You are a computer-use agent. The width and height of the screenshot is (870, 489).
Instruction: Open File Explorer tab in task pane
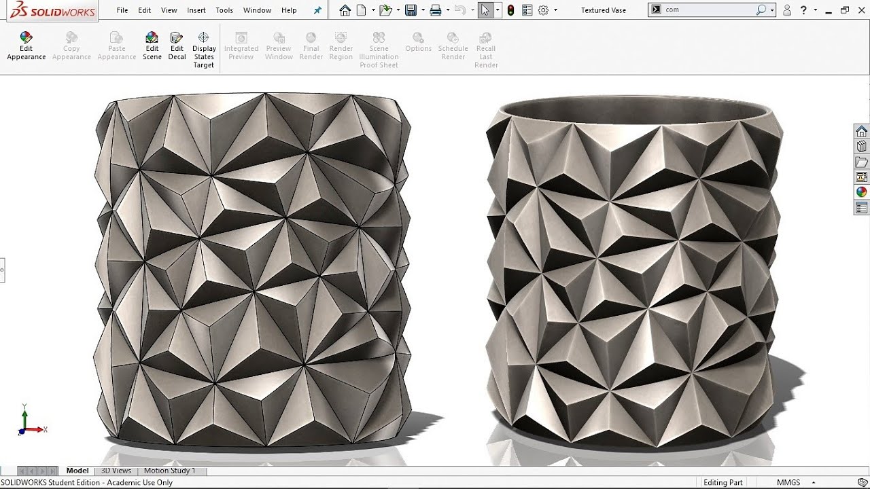(x=862, y=162)
